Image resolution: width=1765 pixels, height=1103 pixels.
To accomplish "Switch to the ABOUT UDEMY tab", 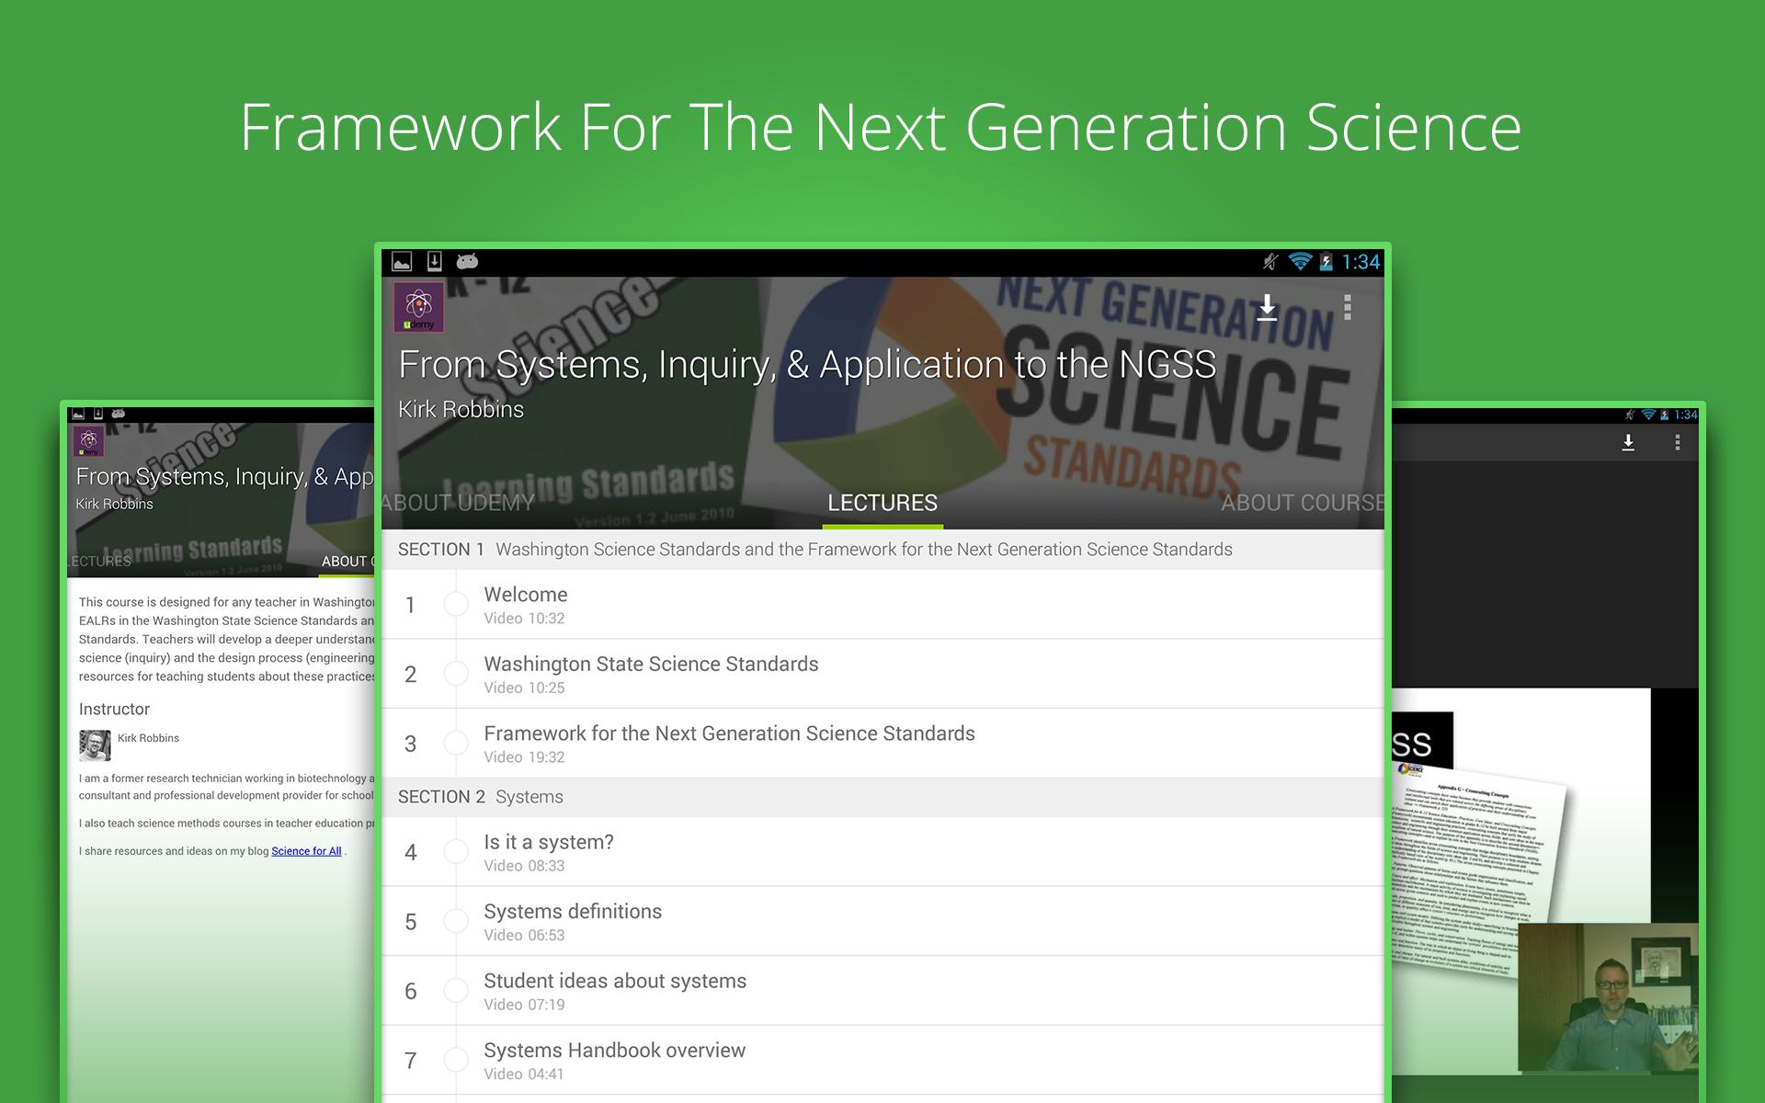I will pos(458,503).
